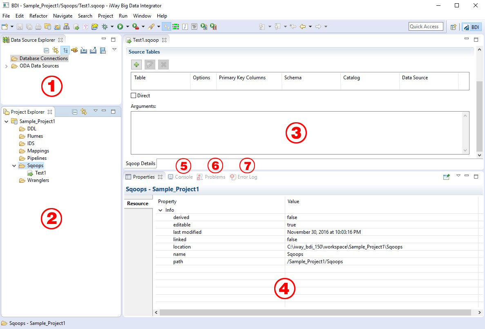Click Link with Editor in Data Source Explorer
Screen dimensions: 485x329
click(x=56, y=50)
